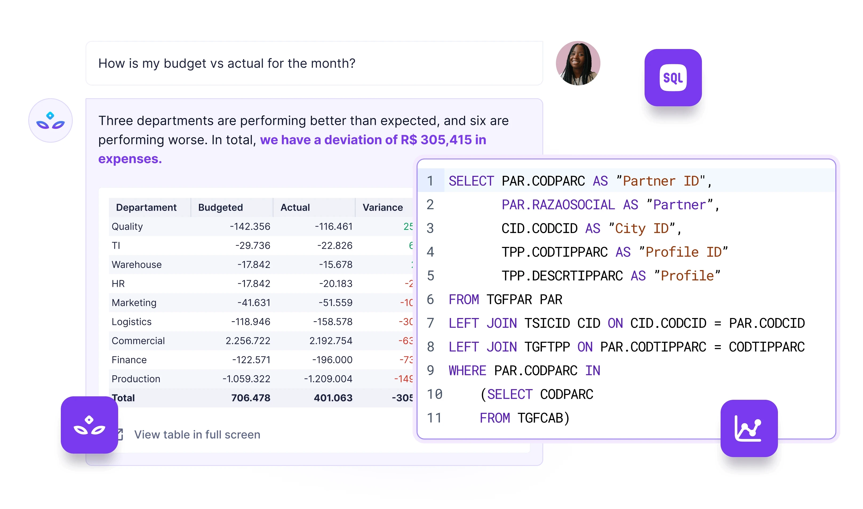Select the Finance row label
The image size is (863, 509).
pyautogui.click(x=129, y=360)
